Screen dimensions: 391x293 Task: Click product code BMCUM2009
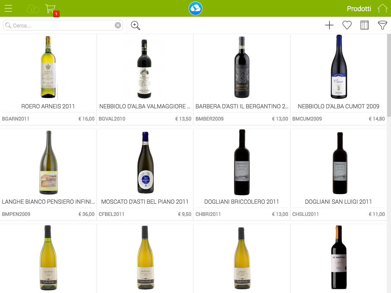pos(307,119)
